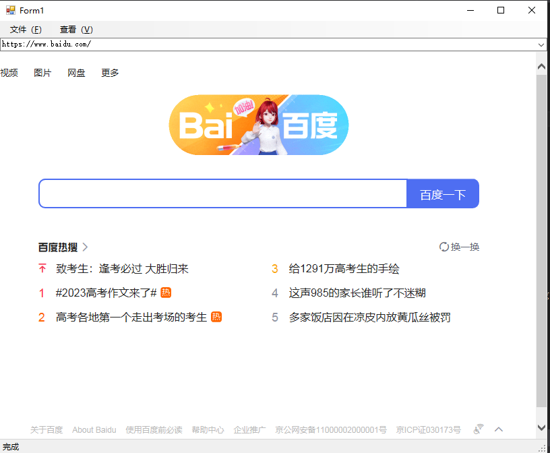This screenshot has height=453, width=550.
Task: Click the 百度一下 search button
Action: [x=443, y=193]
